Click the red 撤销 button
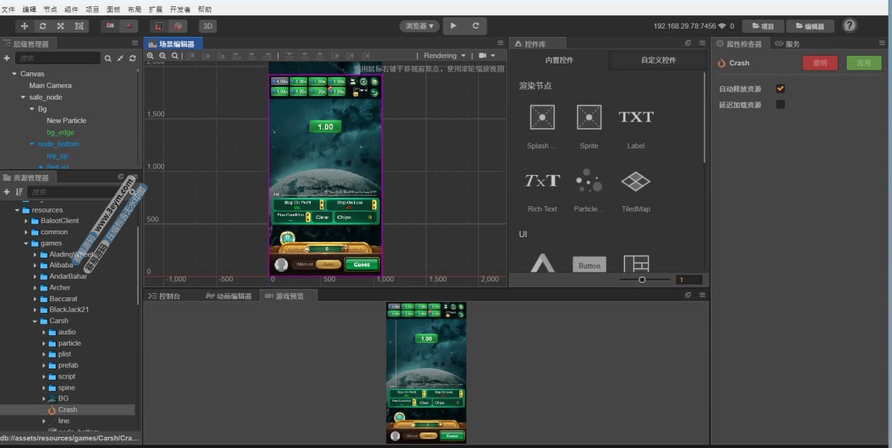The height and width of the screenshot is (448, 892). 820,63
